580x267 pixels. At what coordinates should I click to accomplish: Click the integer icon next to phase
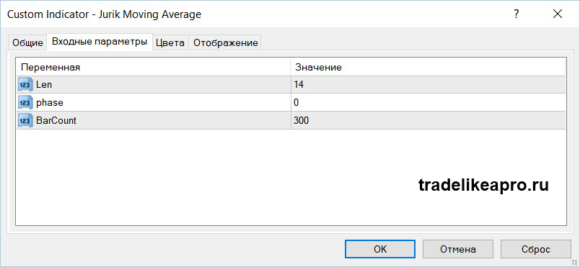[25, 102]
